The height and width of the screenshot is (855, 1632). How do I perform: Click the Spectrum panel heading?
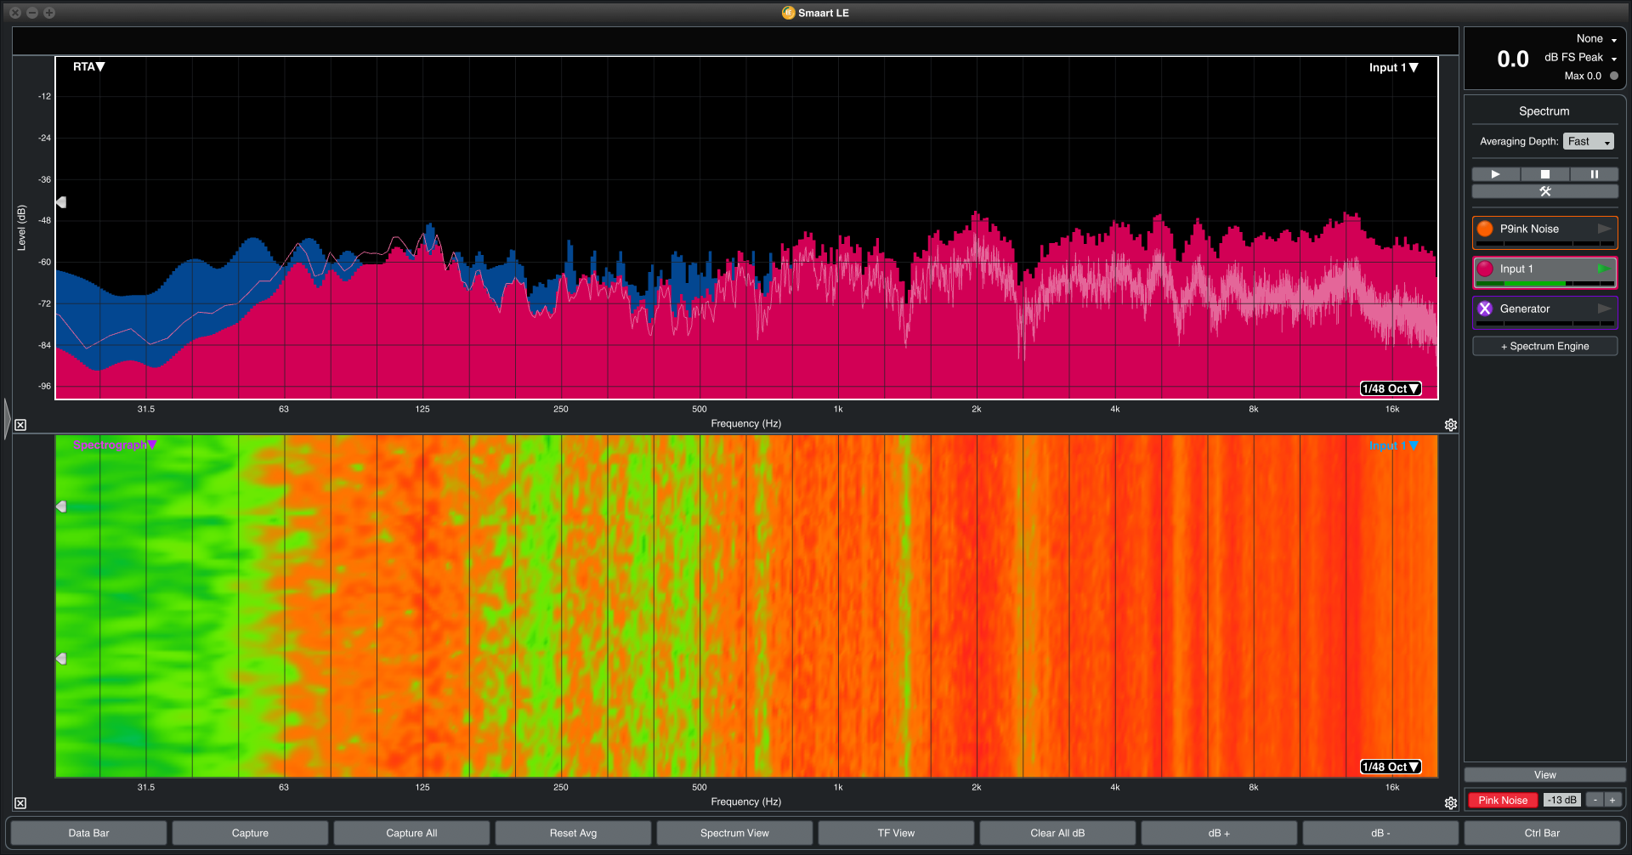point(1544,111)
